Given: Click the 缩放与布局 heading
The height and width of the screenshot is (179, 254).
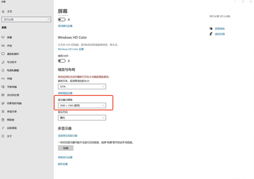Looking at the screenshot, I should 66,70.
